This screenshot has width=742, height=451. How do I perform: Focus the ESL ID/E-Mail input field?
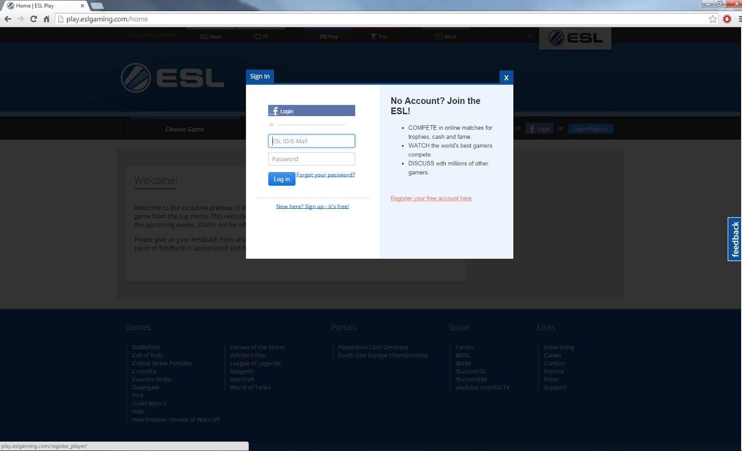tap(311, 141)
